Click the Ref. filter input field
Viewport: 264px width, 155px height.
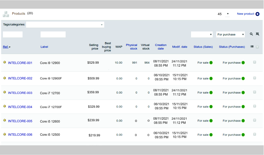click(x=13, y=34)
